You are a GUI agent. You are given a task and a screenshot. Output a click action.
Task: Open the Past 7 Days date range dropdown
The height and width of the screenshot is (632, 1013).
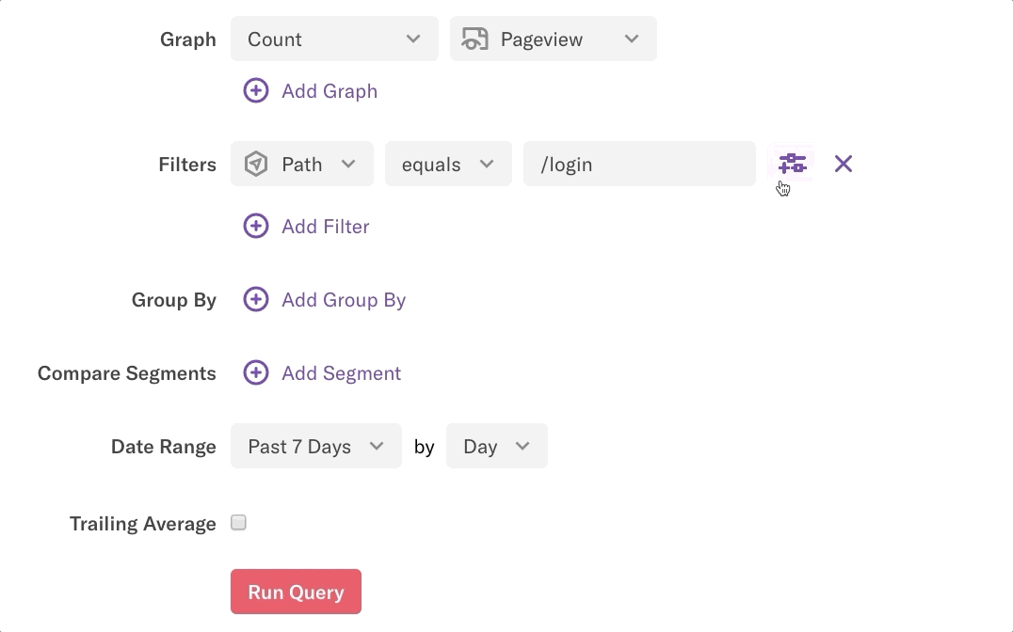(x=316, y=446)
